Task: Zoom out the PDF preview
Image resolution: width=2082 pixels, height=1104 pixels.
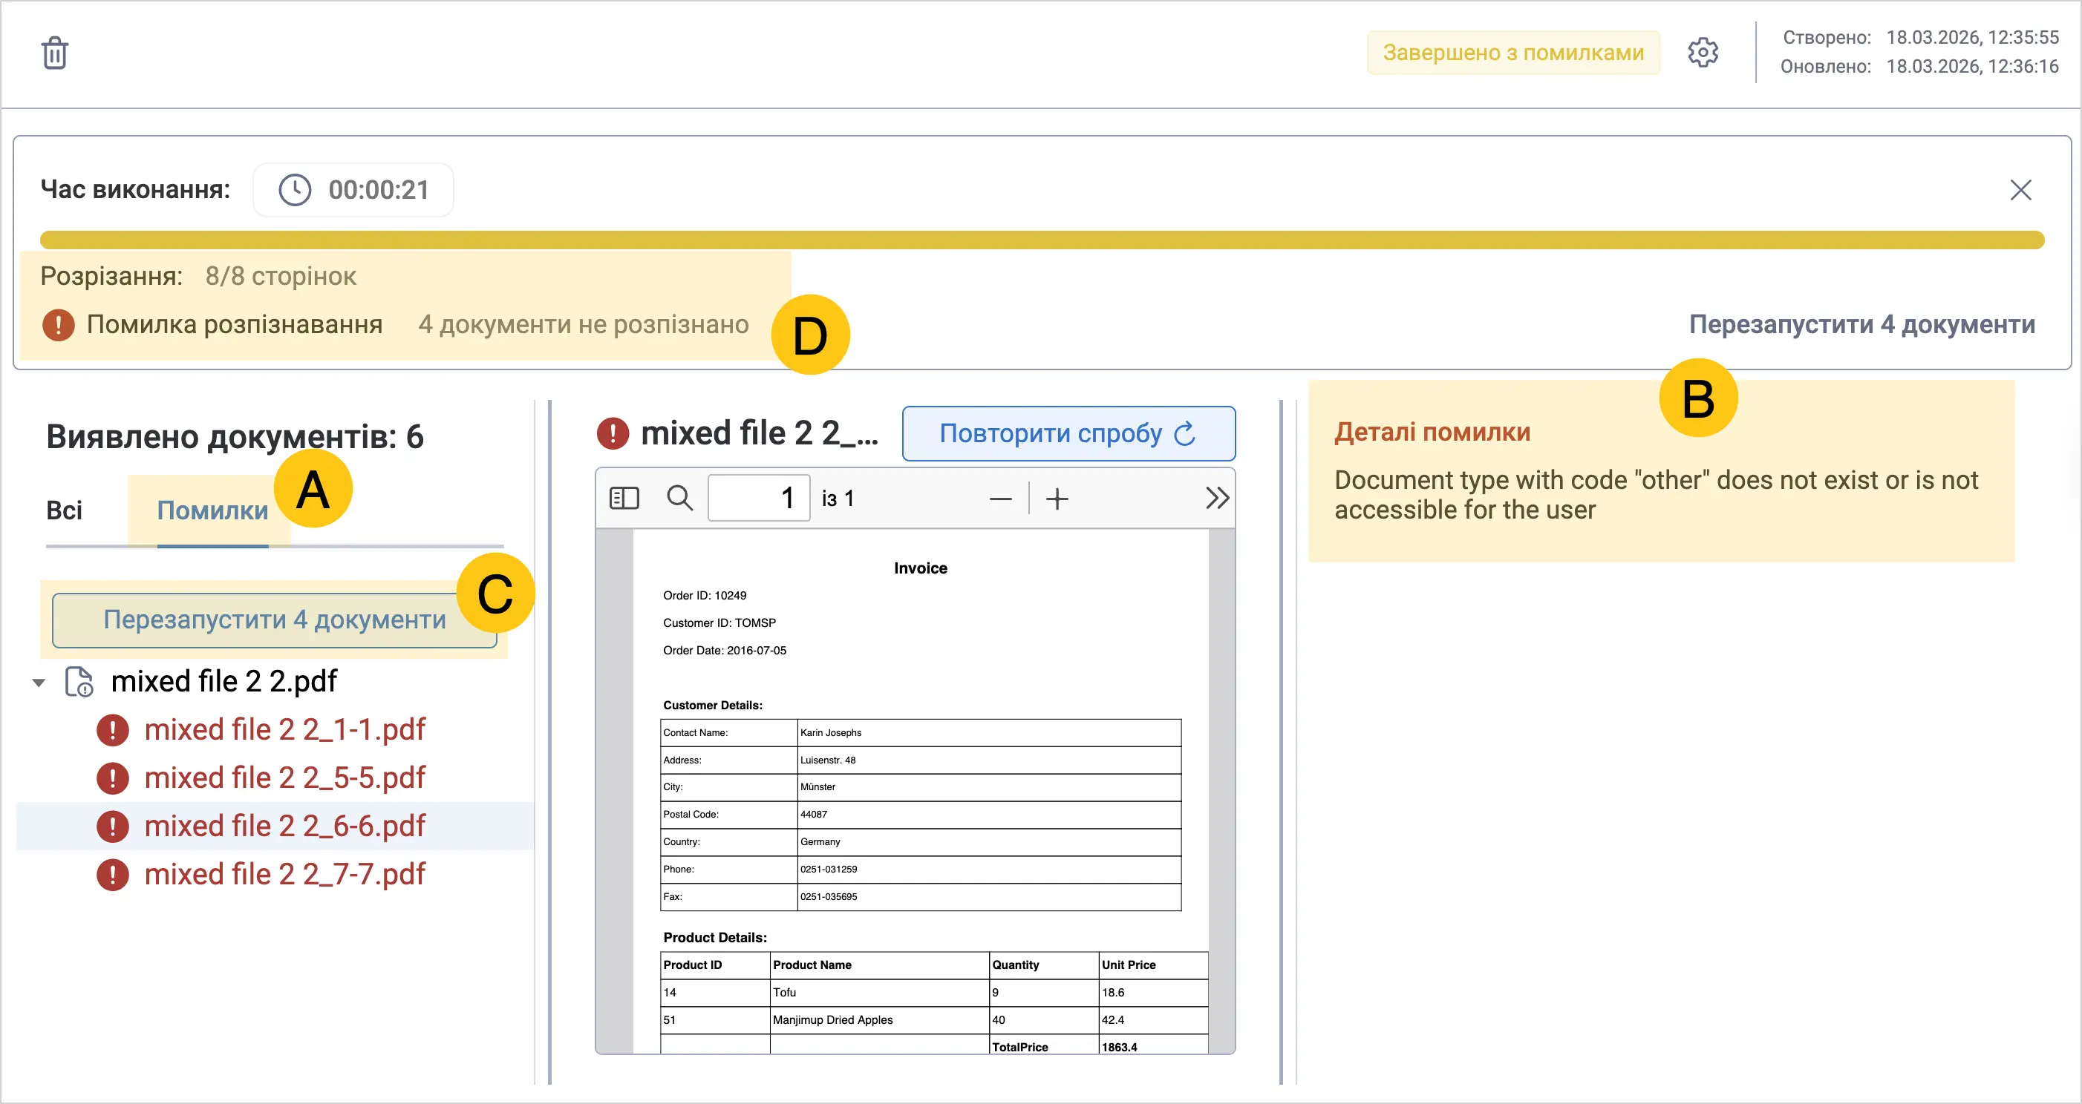Action: 1001,499
